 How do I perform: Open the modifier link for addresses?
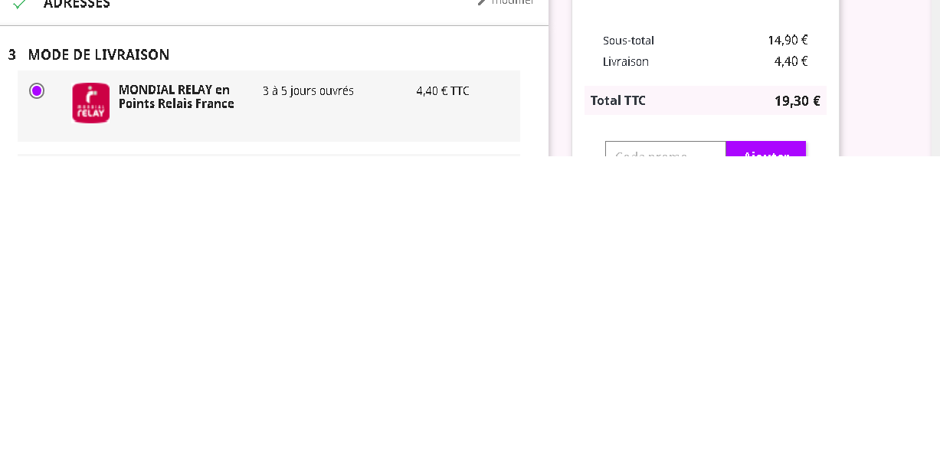[x=513, y=2]
